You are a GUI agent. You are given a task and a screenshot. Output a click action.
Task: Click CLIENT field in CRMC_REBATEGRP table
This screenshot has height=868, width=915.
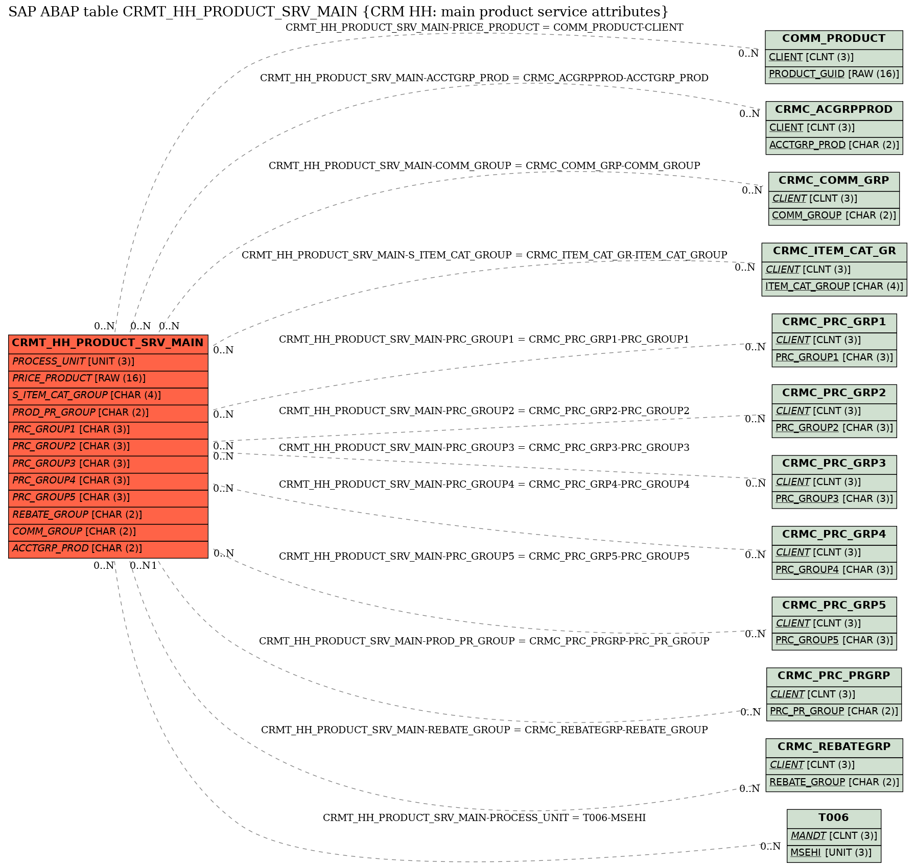[x=834, y=765]
